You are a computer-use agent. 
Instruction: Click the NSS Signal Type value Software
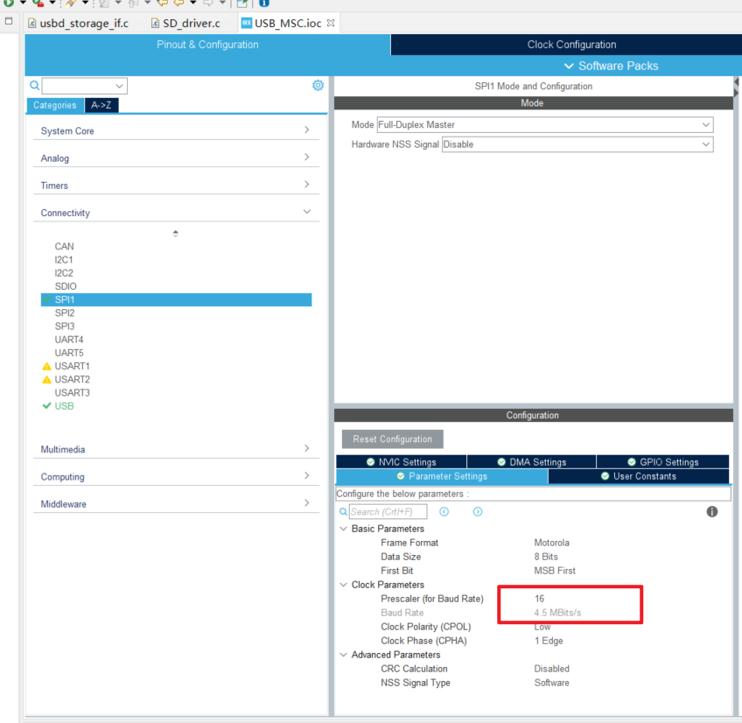[552, 683]
